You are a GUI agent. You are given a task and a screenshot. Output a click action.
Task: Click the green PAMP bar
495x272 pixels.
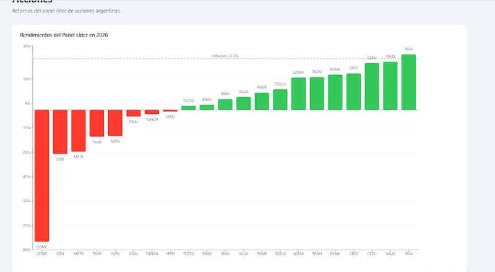[x=262, y=101]
